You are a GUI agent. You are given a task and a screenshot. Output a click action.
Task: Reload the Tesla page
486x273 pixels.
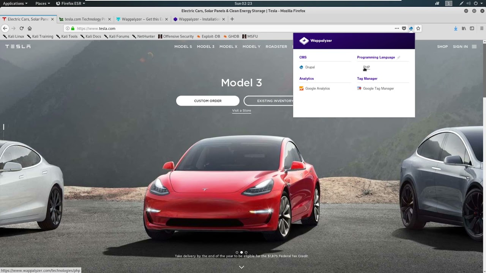click(22, 28)
